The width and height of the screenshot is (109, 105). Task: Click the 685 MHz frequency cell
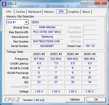coord(90,59)
